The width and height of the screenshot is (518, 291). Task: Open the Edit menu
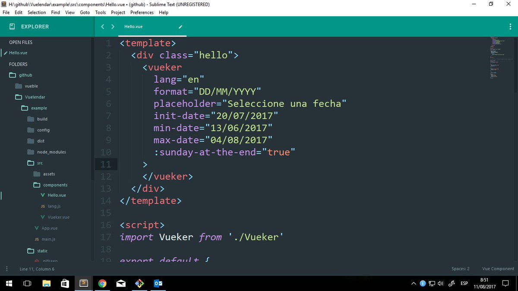click(x=19, y=13)
